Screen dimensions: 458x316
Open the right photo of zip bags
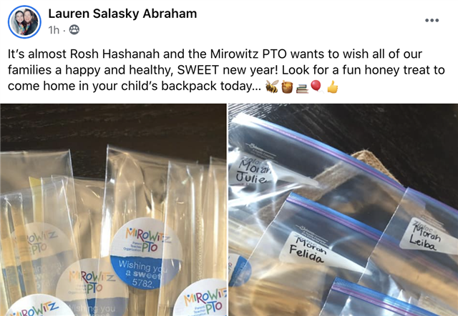pyautogui.click(x=343, y=209)
